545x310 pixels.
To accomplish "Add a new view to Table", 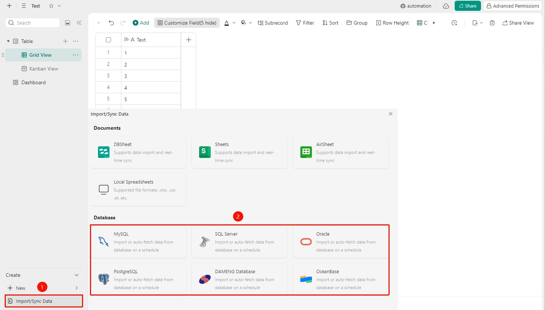I will [x=65, y=41].
